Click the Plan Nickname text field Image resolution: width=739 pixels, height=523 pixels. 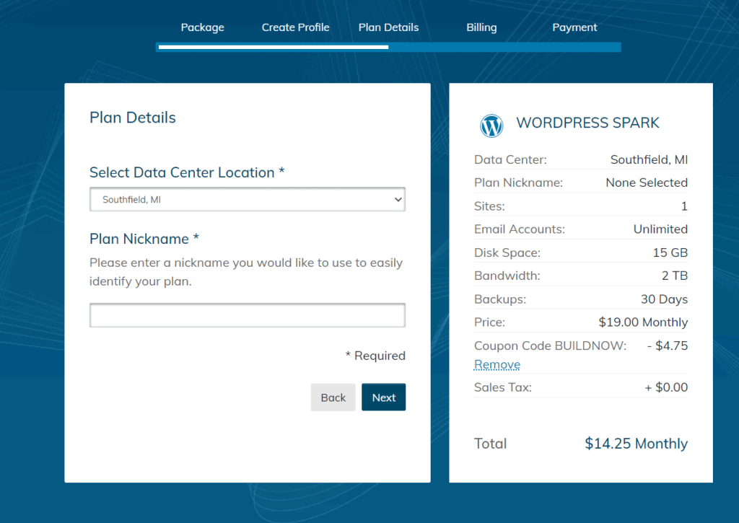248,315
